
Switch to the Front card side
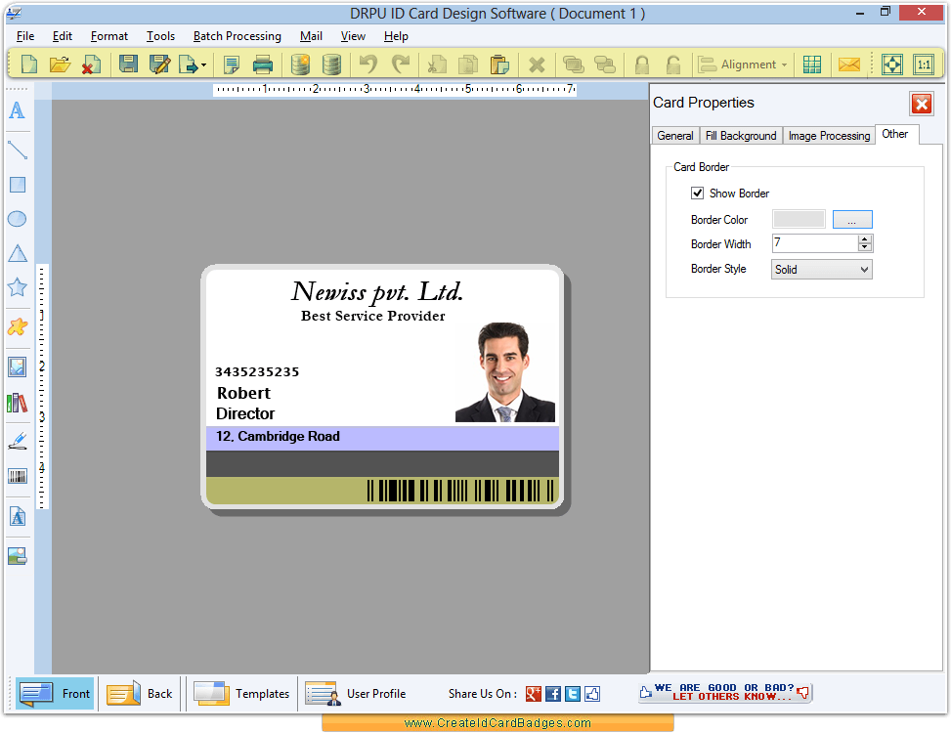pyautogui.click(x=55, y=693)
